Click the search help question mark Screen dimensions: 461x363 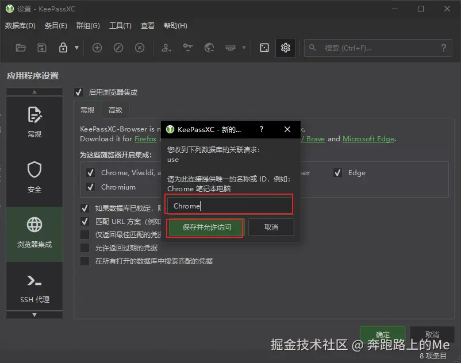pyautogui.click(x=444, y=48)
